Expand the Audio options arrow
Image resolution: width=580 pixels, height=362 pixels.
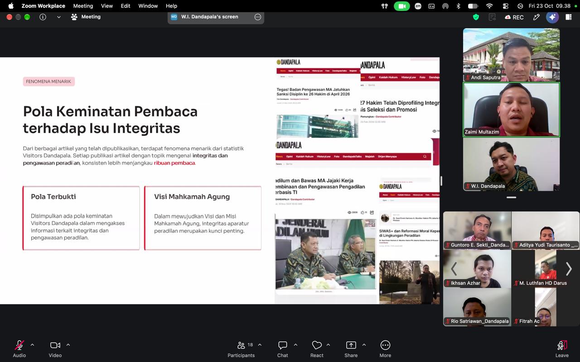click(x=32, y=345)
